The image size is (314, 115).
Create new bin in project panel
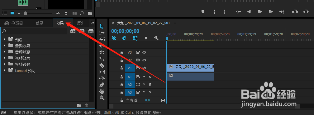(x=90, y=13)
